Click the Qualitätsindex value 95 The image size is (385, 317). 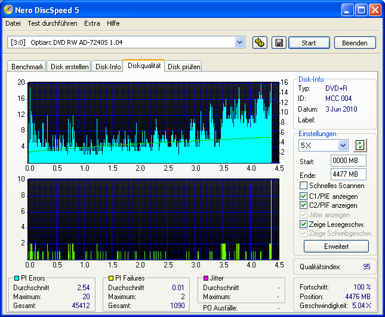[366, 267]
